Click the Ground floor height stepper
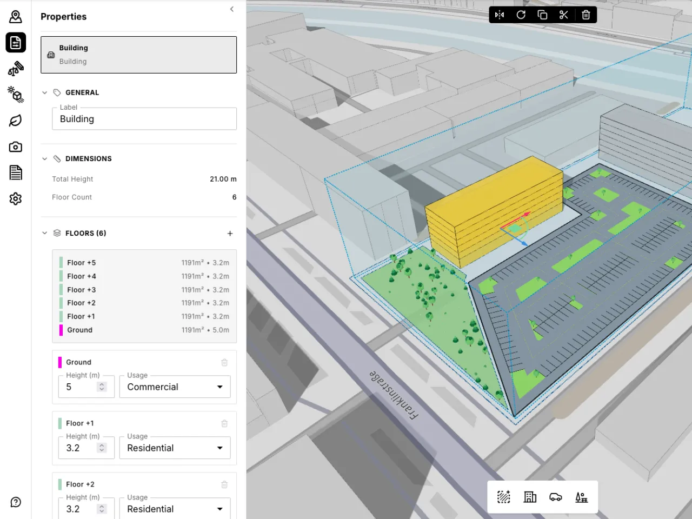692x519 pixels. pyautogui.click(x=102, y=387)
